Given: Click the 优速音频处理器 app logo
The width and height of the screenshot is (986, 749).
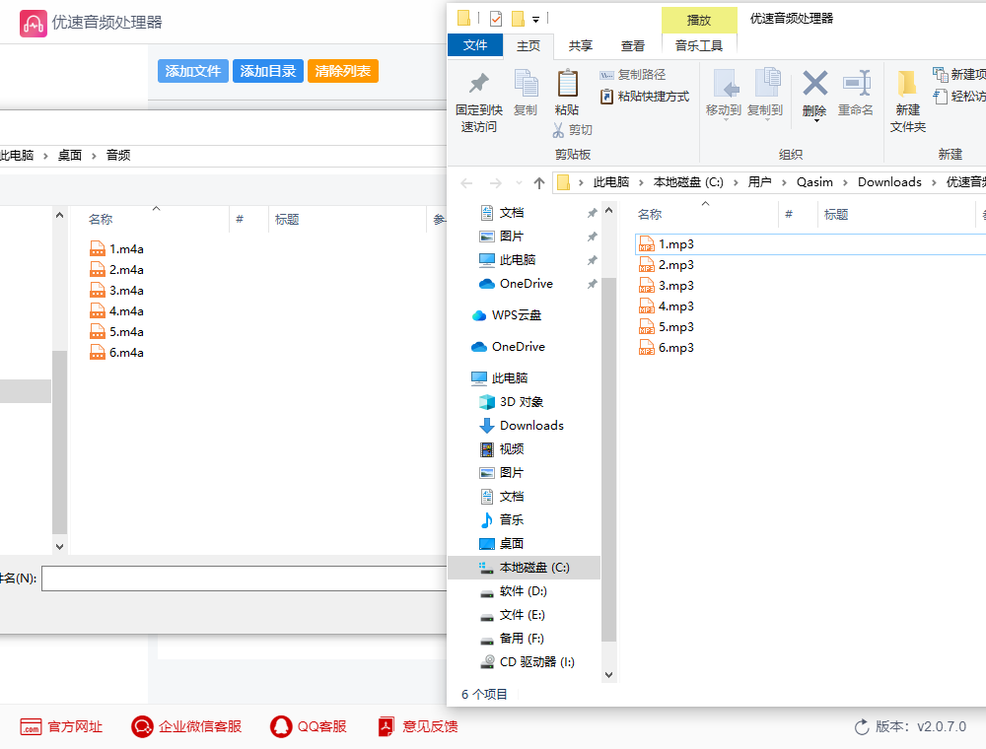Looking at the screenshot, I should click(x=33, y=24).
